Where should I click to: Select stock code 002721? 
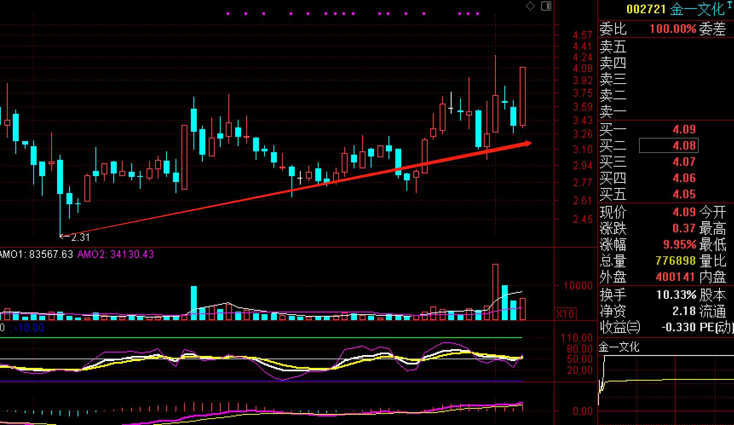click(x=646, y=9)
